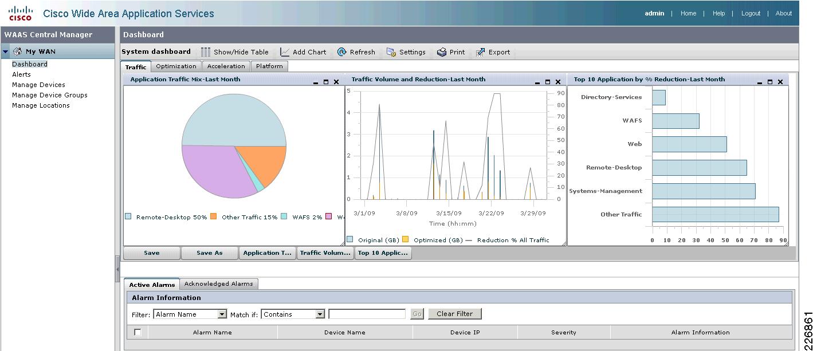Click the filter text input field
This screenshot has width=813, height=351.
pos(367,314)
